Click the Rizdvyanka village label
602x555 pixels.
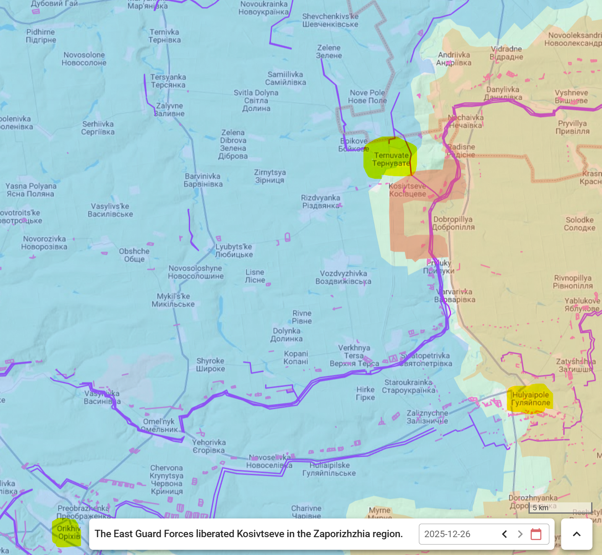coord(321,202)
